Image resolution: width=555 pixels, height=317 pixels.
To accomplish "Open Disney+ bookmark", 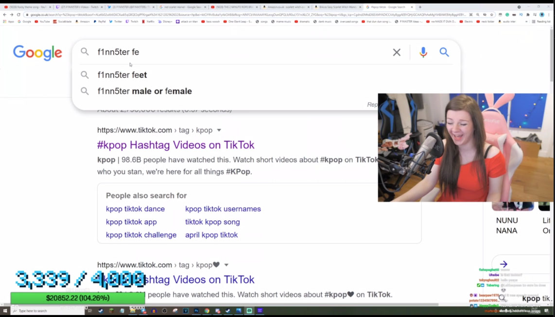I will click(165, 21).
